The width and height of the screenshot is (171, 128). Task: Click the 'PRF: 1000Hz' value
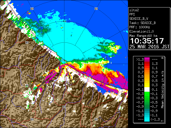[x=139, y=27]
